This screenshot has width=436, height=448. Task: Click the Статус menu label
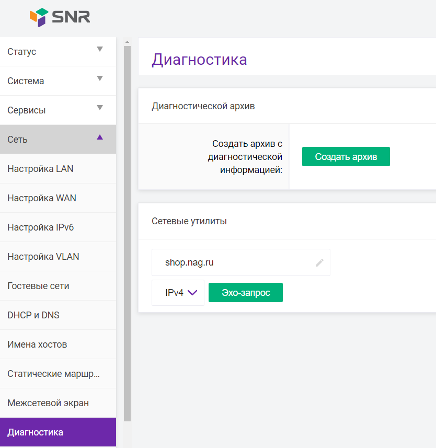tap(22, 52)
